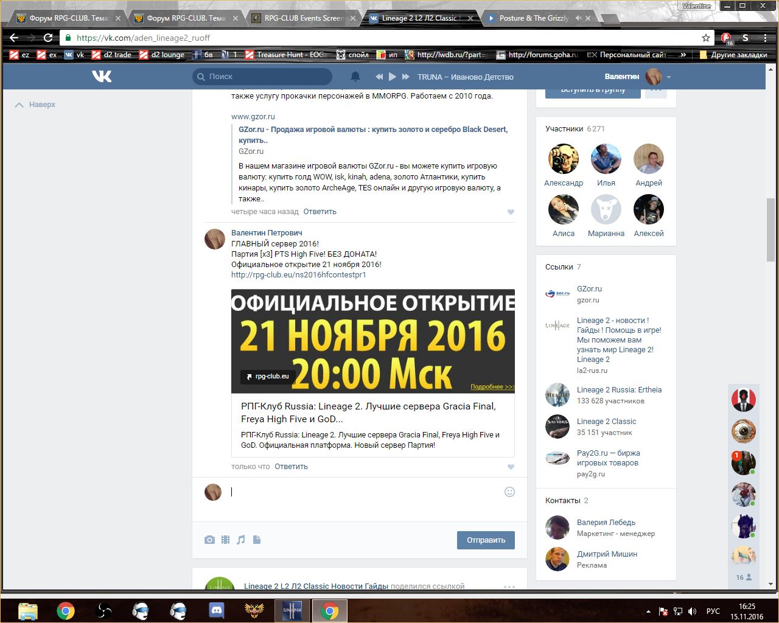Click the volume icon in system tray
Viewport: 779px width, 623px height.
[x=693, y=611]
